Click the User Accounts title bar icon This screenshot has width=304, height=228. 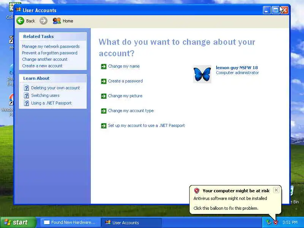click(18, 10)
